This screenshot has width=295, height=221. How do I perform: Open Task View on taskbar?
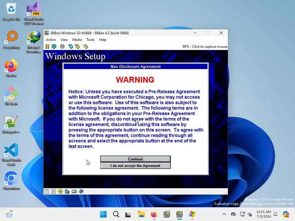tap(128, 214)
